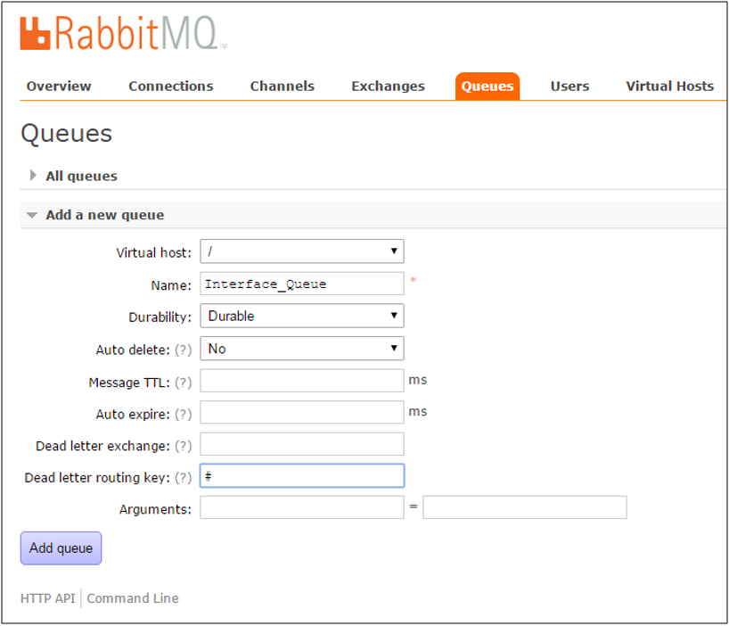The image size is (729, 626).
Task: Show help for Auto delete
Action: [x=184, y=350]
